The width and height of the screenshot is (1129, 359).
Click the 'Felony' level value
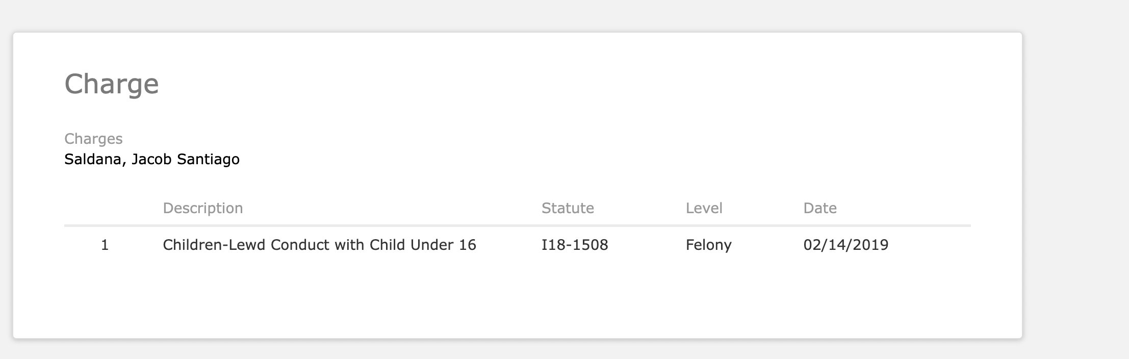(708, 245)
